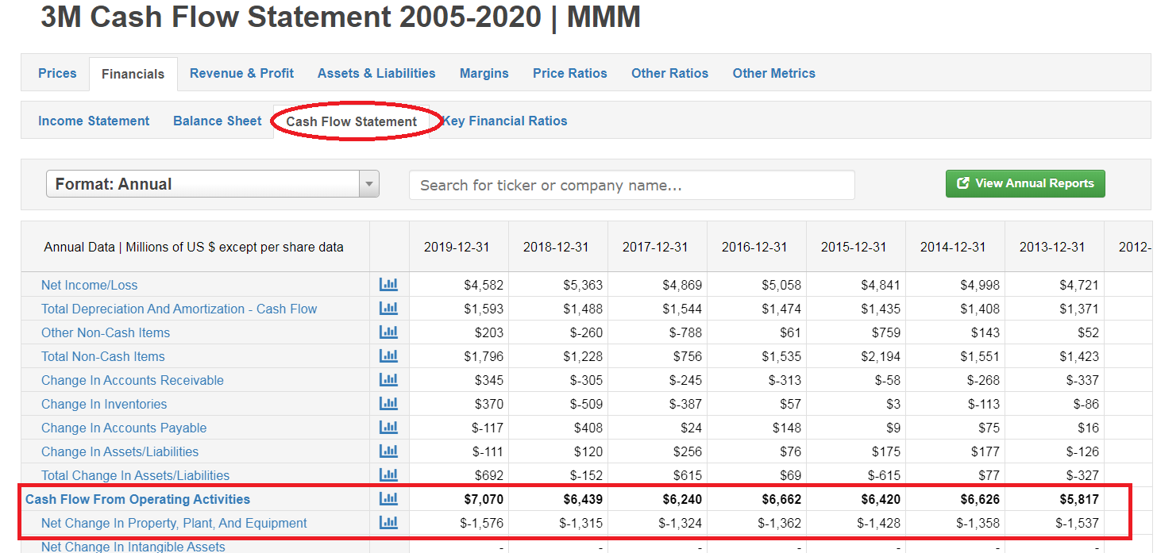Click the View Annual Reports button

(x=1025, y=183)
